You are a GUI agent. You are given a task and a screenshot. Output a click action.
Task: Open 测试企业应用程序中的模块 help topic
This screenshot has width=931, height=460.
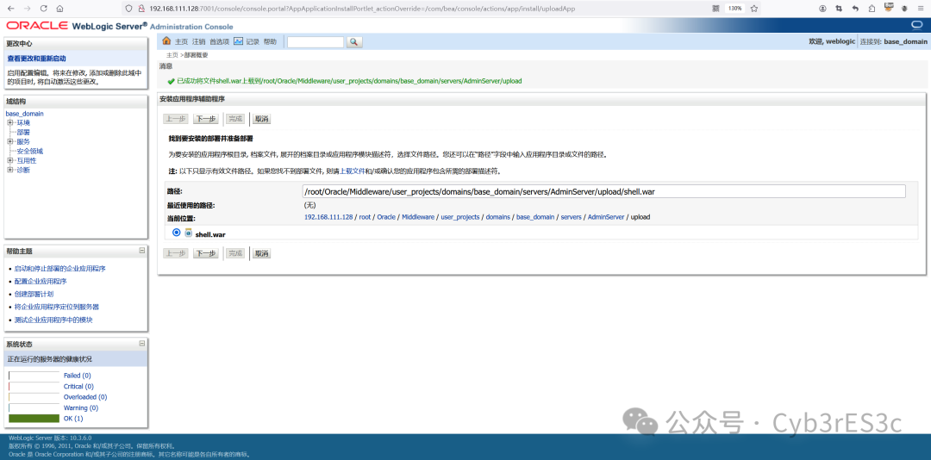(53, 320)
